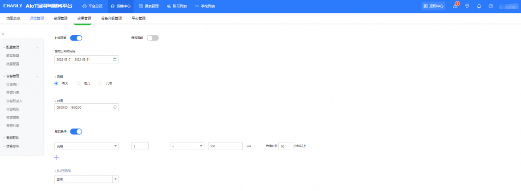This screenshot has height=191, width=521.
Task: Open the 光照 trigger type dropdown
Action: [86, 146]
